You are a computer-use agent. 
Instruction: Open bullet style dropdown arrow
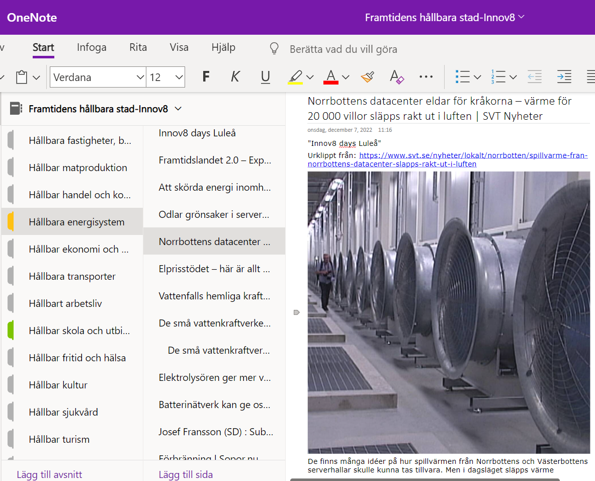(477, 77)
